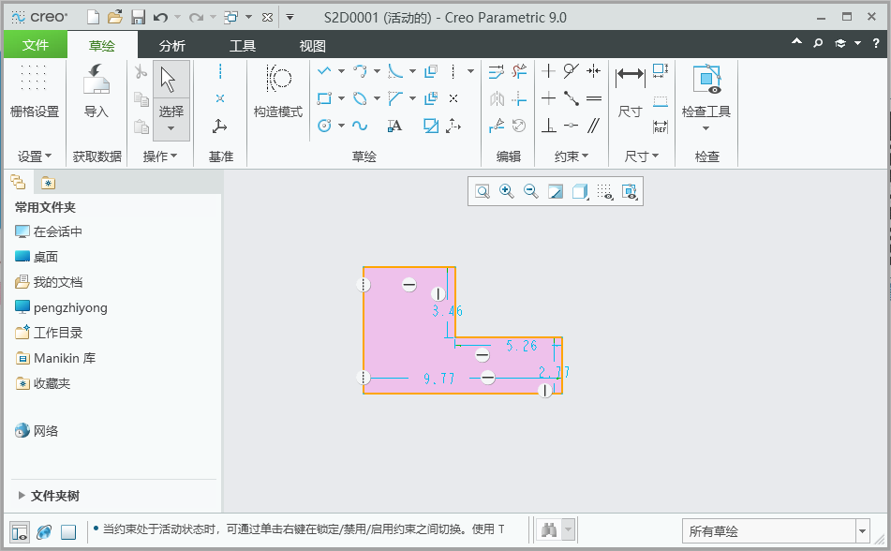This screenshot has width=891, height=551.
Task: Open the arc tool dropdown arrow
Action: click(x=377, y=70)
